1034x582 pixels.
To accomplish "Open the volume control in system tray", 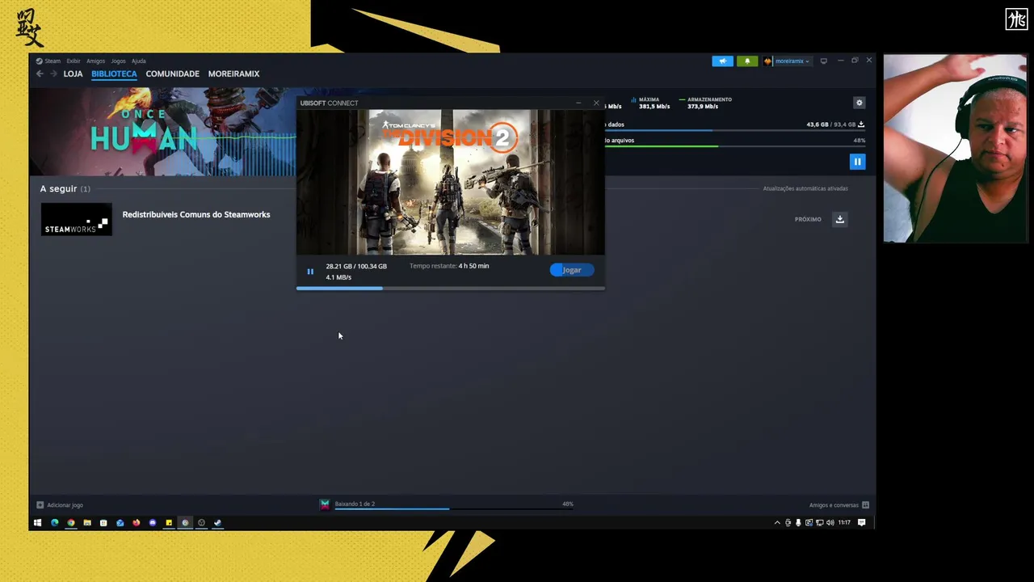I will point(830,523).
